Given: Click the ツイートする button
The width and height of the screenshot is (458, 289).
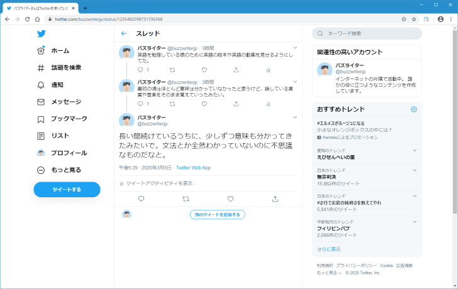Looking at the screenshot, I should tap(67, 190).
